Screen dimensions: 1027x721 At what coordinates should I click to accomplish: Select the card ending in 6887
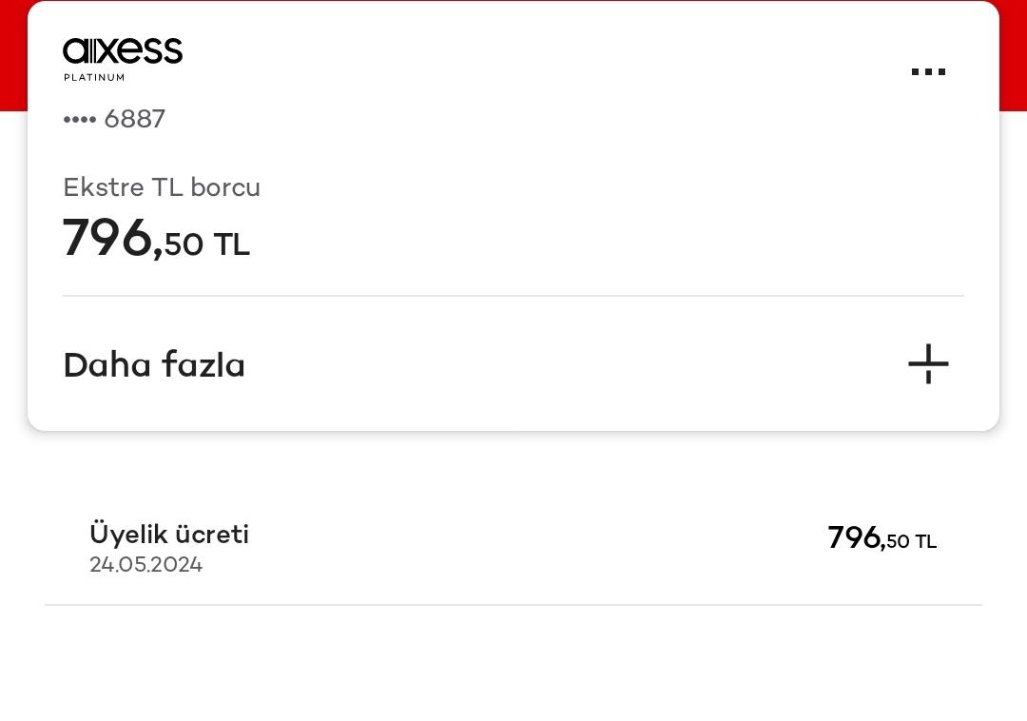(114, 119)
